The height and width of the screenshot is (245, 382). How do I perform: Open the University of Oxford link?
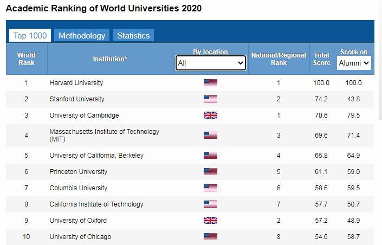pos(78,221)
